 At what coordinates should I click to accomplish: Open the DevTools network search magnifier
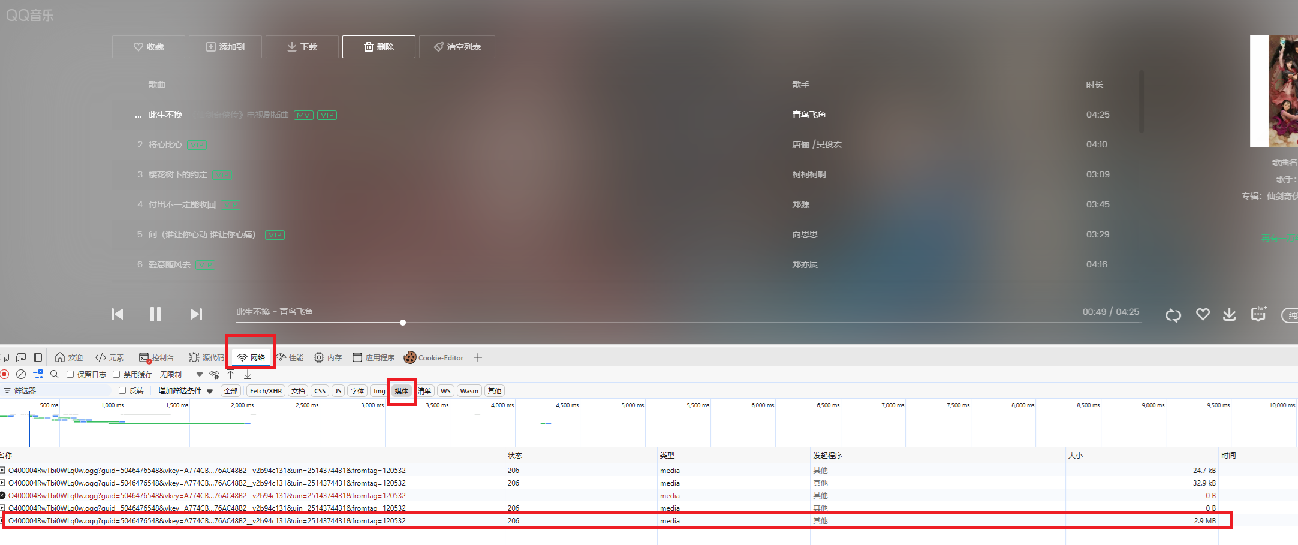point(55,374)
